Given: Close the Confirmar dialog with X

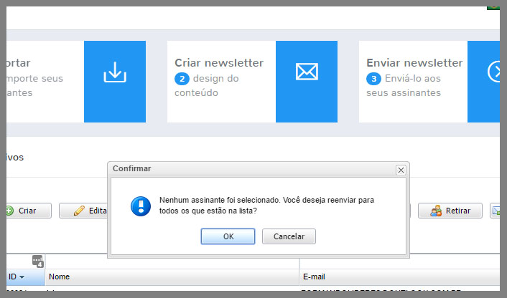Looking at the screenshot, I should click(x=401, y=170).
